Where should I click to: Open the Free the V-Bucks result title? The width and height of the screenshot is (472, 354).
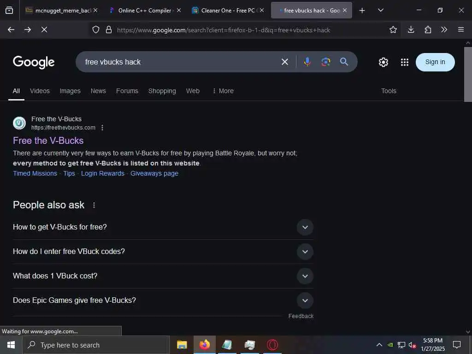pyautogui.click(x=48, y=141)
